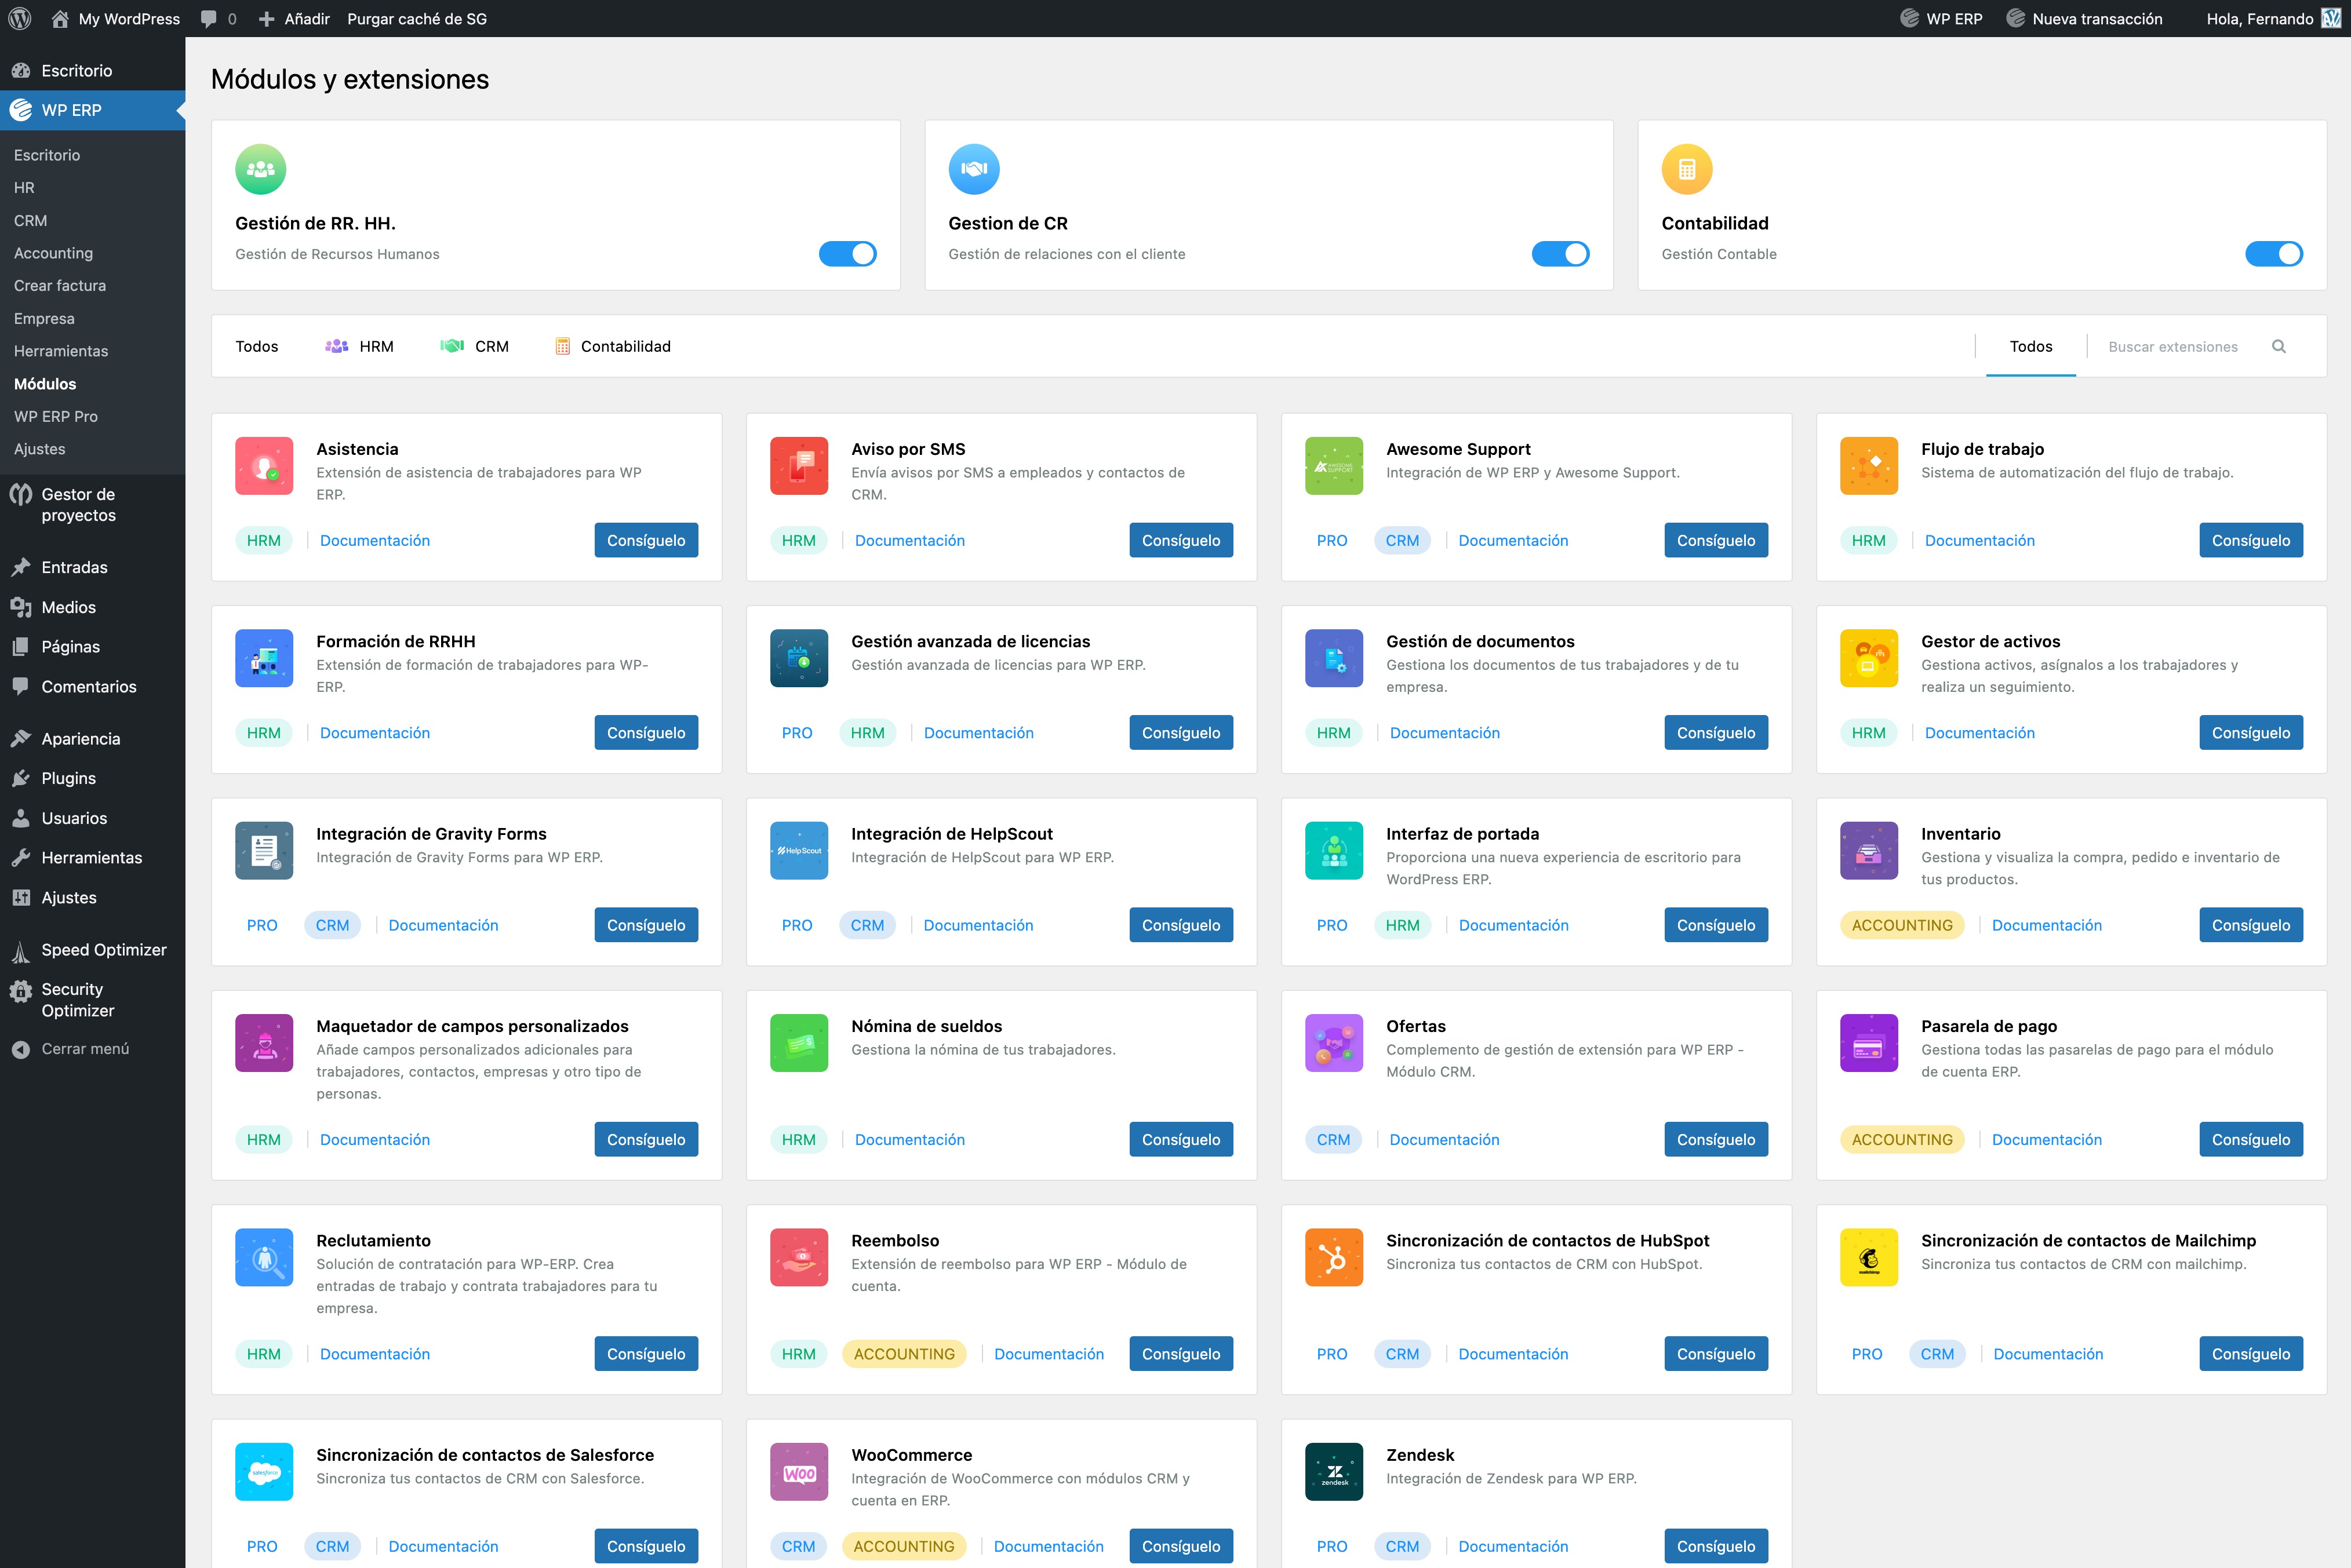Click the Awesome Support extension icon
This screenshot has height=1568, width=2351.
click(1334, 466)
